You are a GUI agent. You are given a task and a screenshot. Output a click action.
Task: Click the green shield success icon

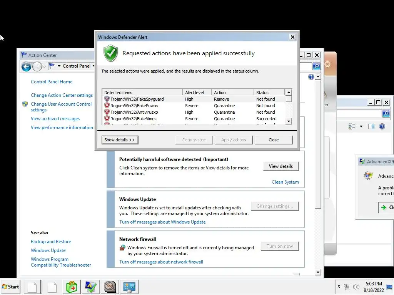110,53
